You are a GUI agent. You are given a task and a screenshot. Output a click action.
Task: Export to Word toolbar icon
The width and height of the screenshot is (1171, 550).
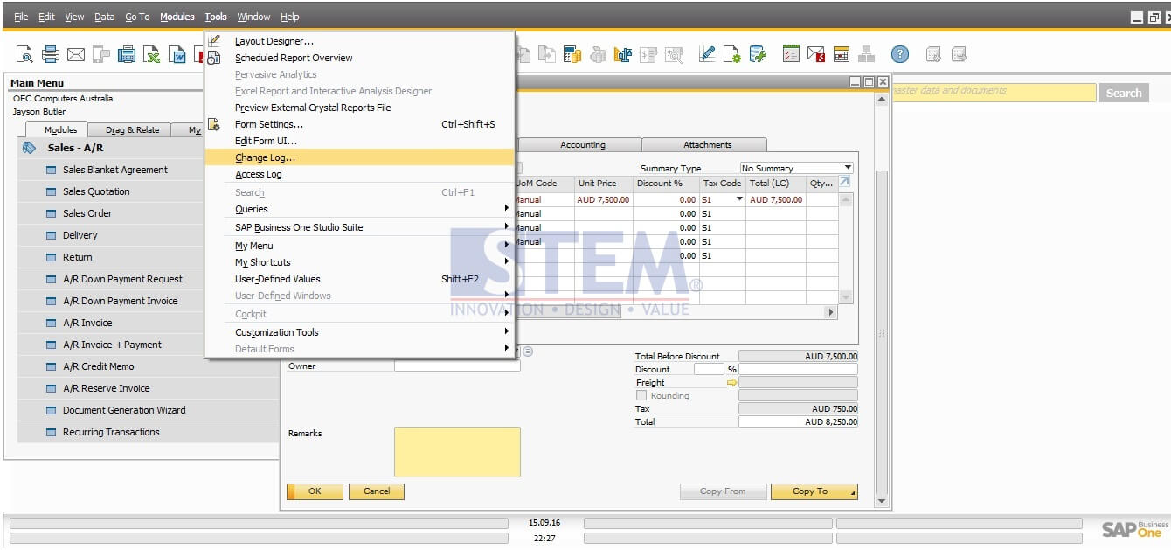pyautogui.click(x=177, y=54)
